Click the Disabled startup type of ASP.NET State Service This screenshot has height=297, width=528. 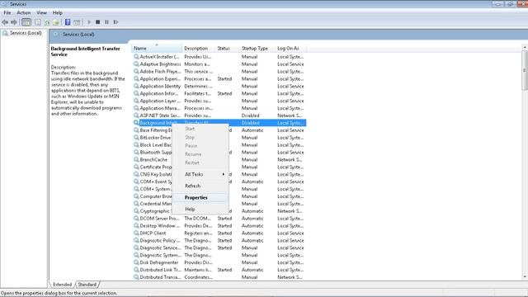(250, 115)
